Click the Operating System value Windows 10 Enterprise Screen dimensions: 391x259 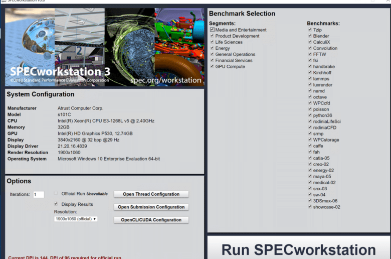click(x=109, y=159)
